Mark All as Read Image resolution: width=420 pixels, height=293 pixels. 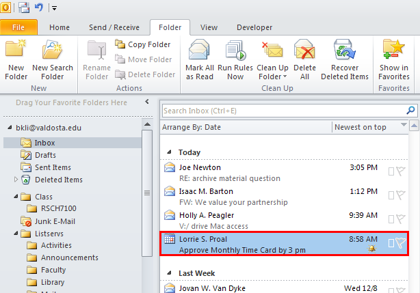point(199,59)
